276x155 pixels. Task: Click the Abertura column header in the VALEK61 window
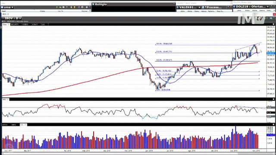coord(204,11)
